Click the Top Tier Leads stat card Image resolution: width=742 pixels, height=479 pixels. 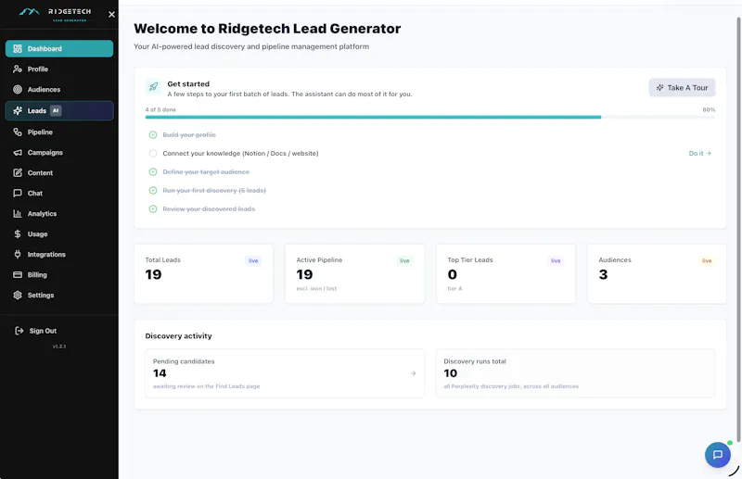click(505, 274)
